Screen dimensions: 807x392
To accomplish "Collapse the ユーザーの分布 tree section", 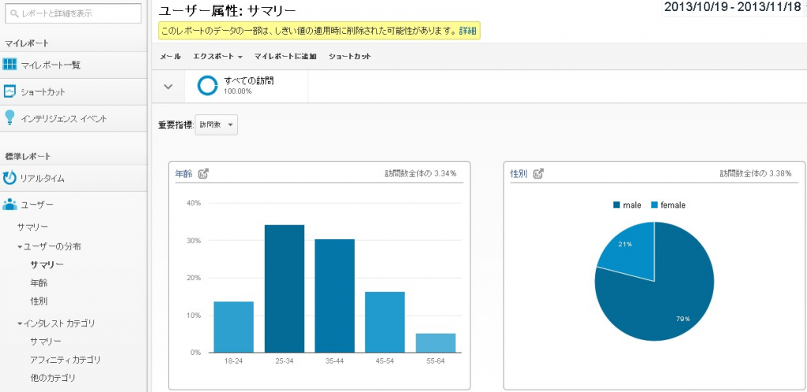I will [x=20, y=246].
